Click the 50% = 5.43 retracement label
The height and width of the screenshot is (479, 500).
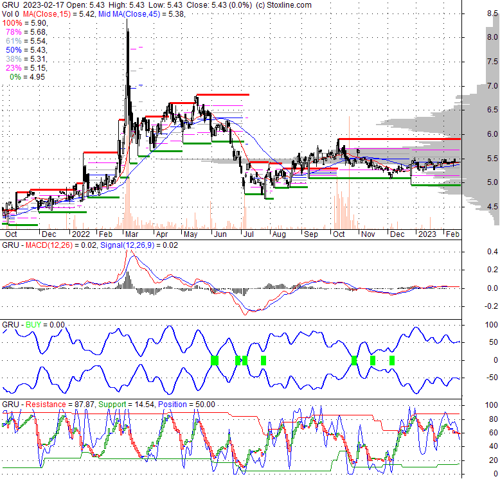click(x=26, y=50)
